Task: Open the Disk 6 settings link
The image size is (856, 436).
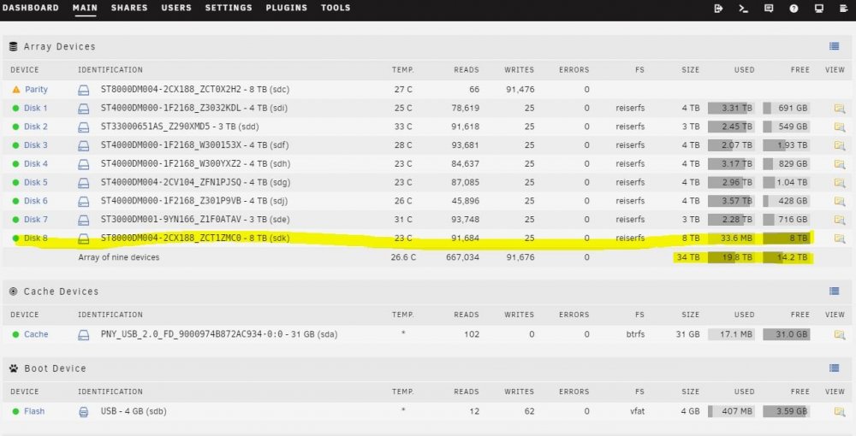Action: point(35,201)
